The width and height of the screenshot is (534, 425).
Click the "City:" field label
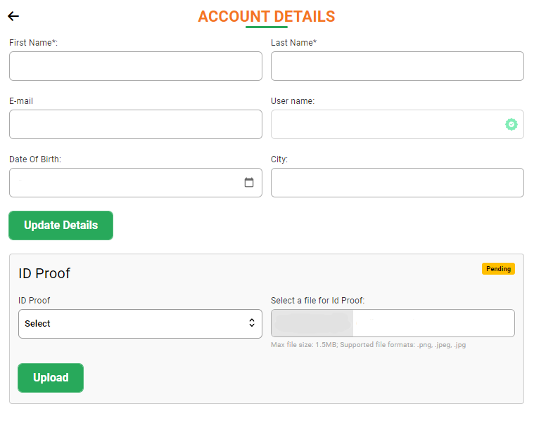coord(279,159)
